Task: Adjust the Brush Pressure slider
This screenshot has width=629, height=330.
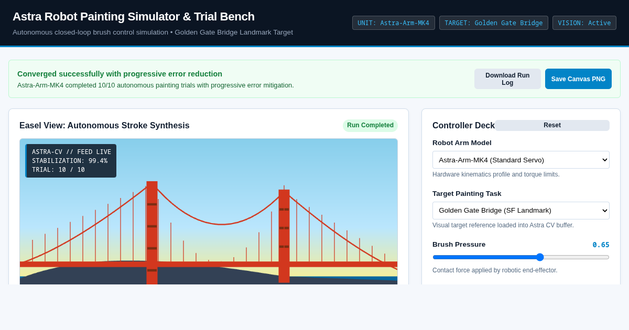Action: (x=521, y=257)
